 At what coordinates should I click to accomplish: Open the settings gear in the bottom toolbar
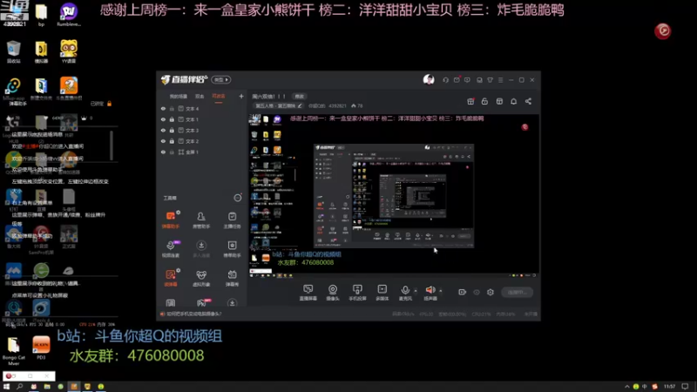pos(491,292)
